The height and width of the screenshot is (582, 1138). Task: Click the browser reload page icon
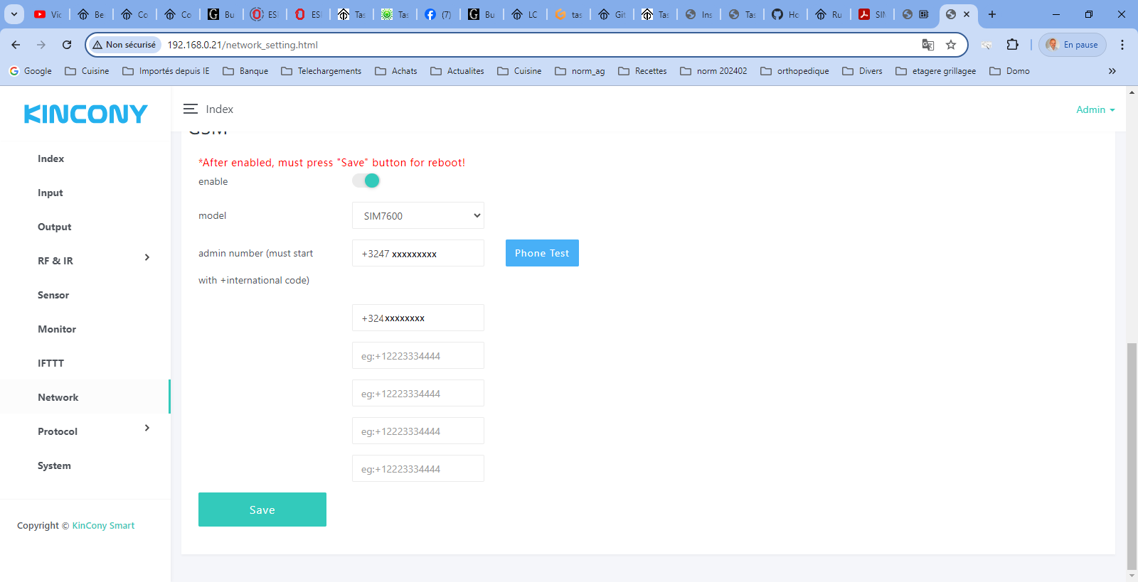[67, 45]
